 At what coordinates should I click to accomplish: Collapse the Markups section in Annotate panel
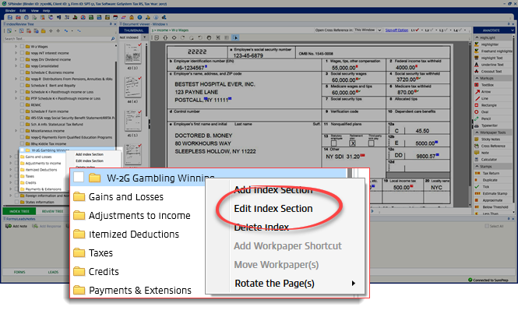pos(477,79)
